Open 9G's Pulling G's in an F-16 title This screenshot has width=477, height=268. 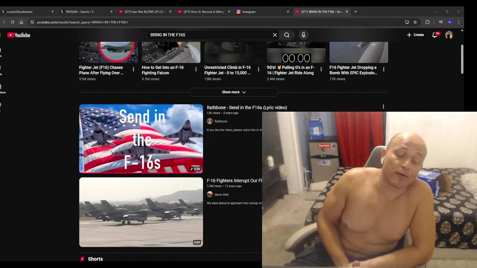pos(291,70)
